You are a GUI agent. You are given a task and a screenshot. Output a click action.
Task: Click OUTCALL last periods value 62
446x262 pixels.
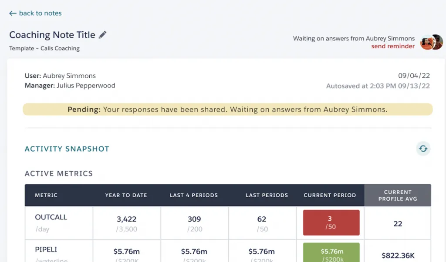(x=262, y=219)
